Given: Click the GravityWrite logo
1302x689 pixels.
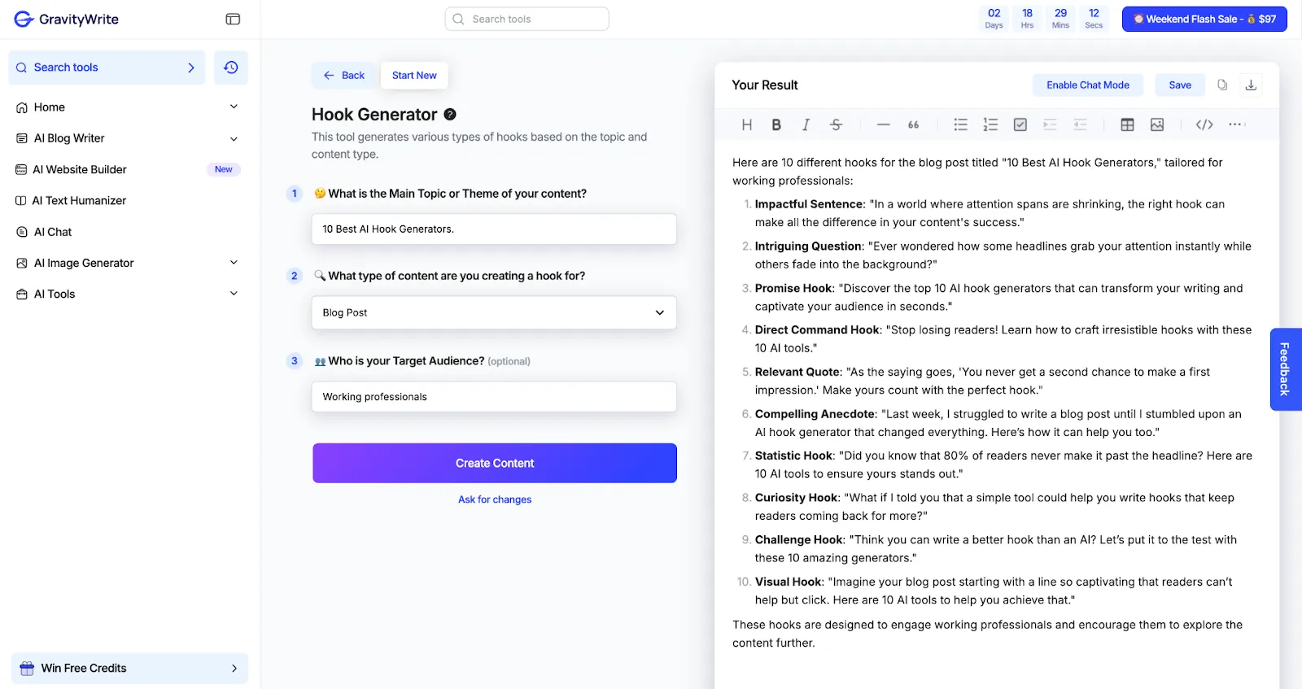Looking at the screenshot, I should coord(67,19).
